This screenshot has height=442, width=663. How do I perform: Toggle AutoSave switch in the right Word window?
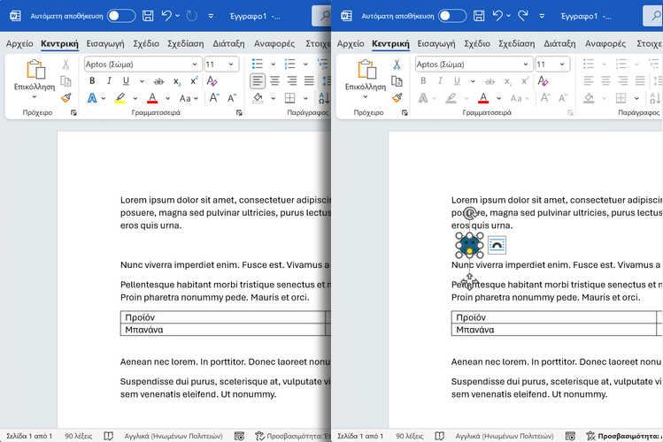click(x=452, y=16)
